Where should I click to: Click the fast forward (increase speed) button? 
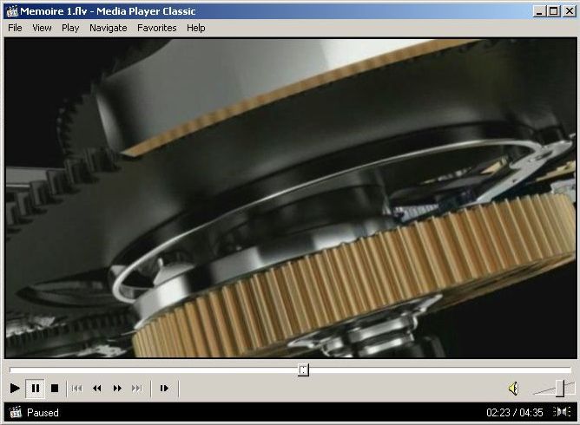click(117, 389)
